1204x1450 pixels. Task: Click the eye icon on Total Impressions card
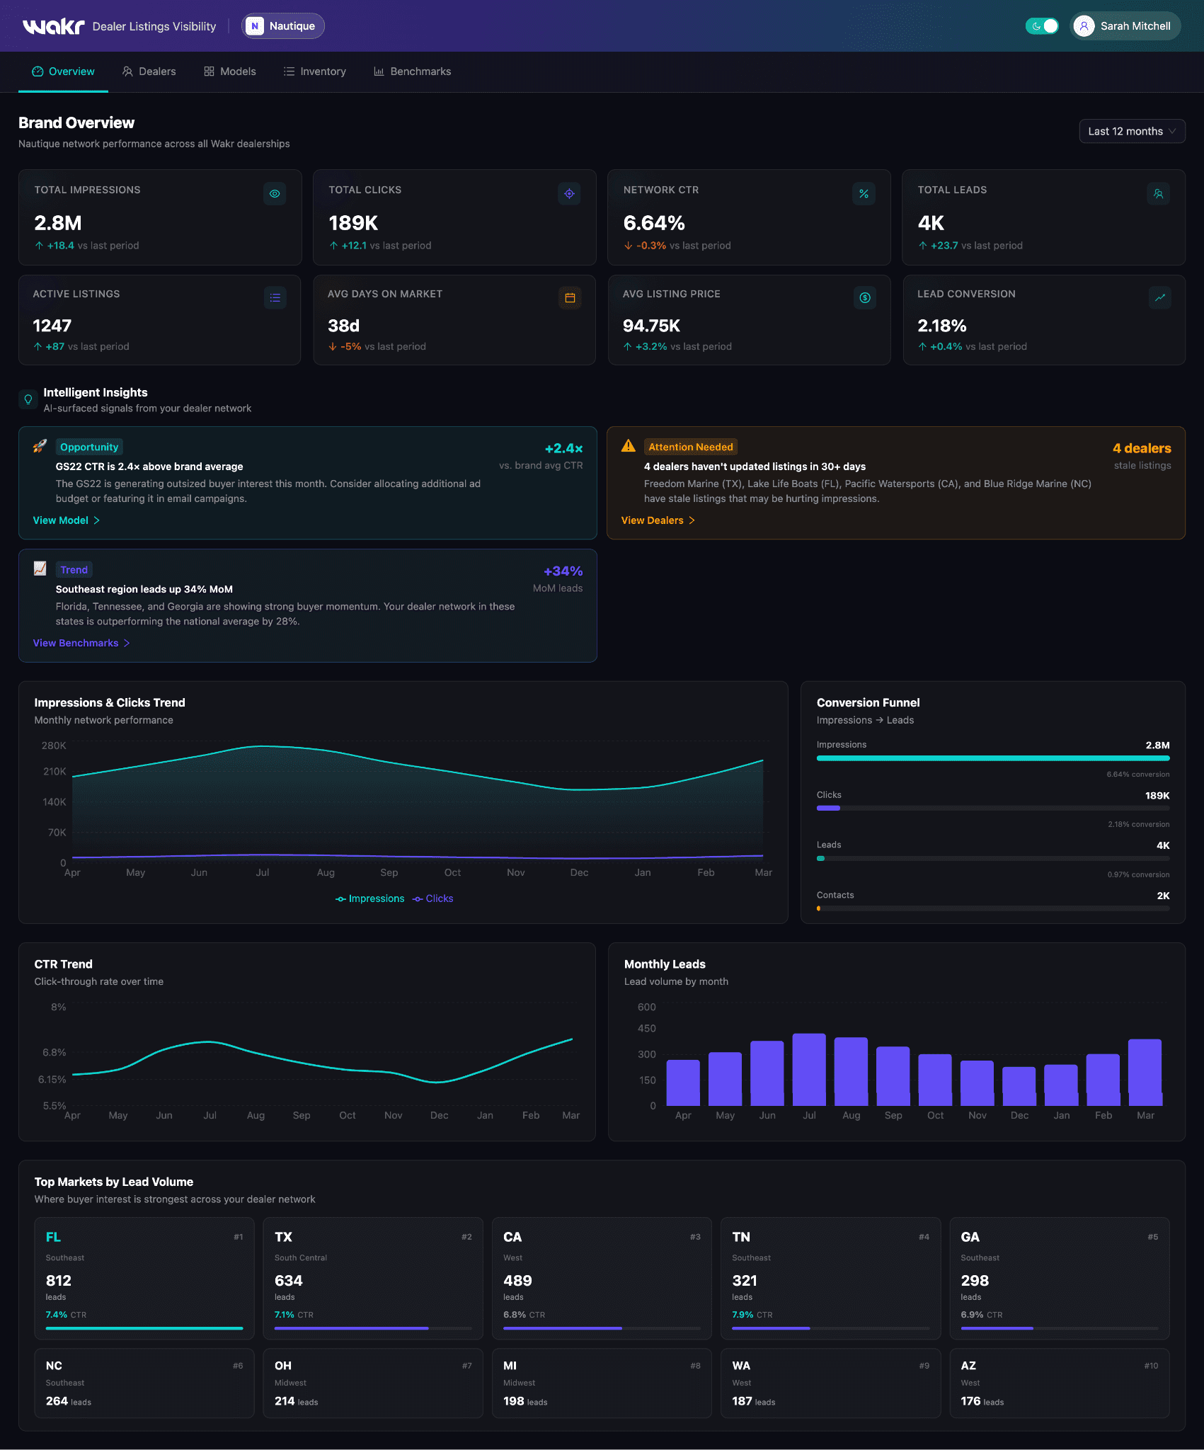click(275, 193)
